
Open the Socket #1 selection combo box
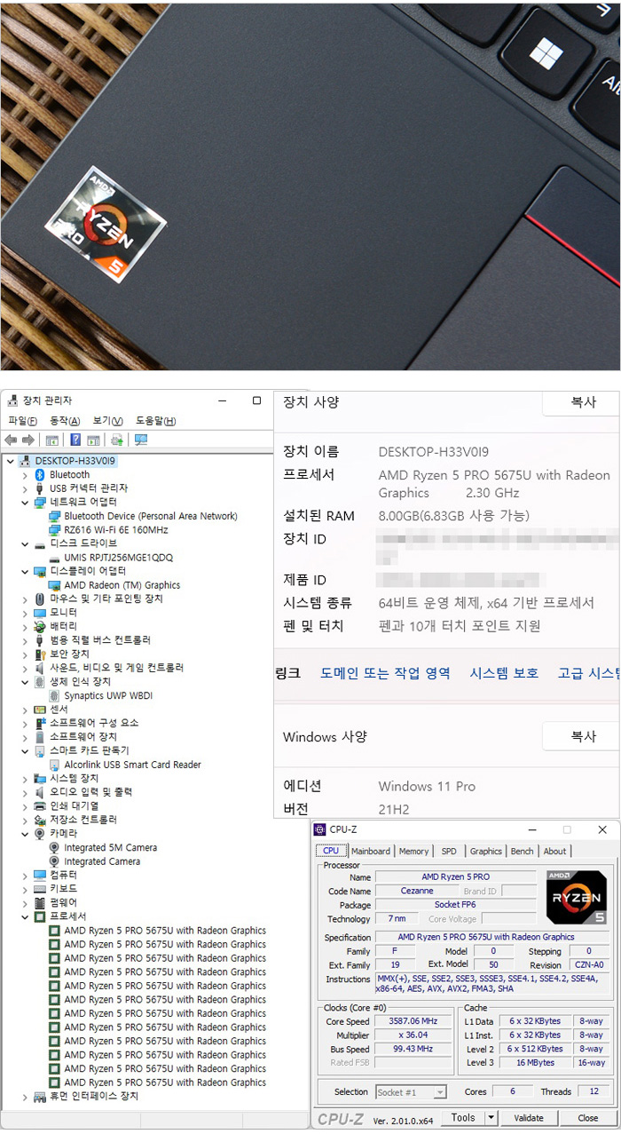(x=411, y=1091)
